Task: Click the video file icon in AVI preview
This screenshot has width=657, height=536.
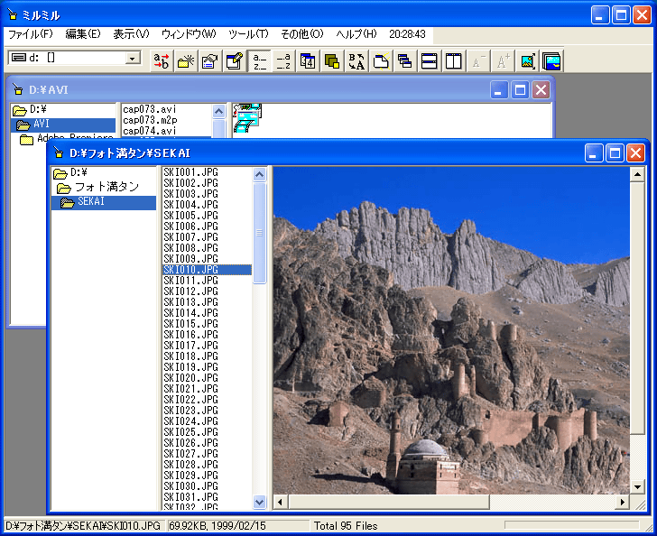Action: pos(247,118)
